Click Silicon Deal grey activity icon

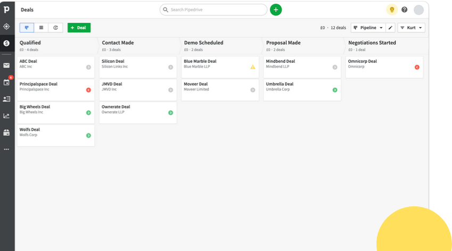click(x=171, y=67)
